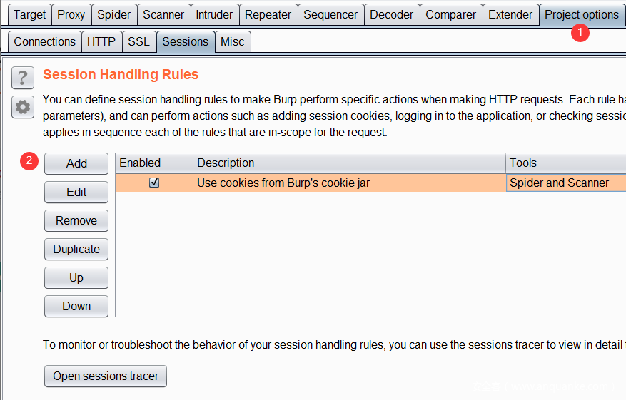Screen dimensions: 626x400
Task: Open the settings gear icon menu
Action: pos(23,107)
